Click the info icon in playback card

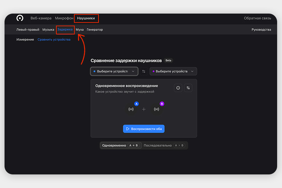click(178, 88)
